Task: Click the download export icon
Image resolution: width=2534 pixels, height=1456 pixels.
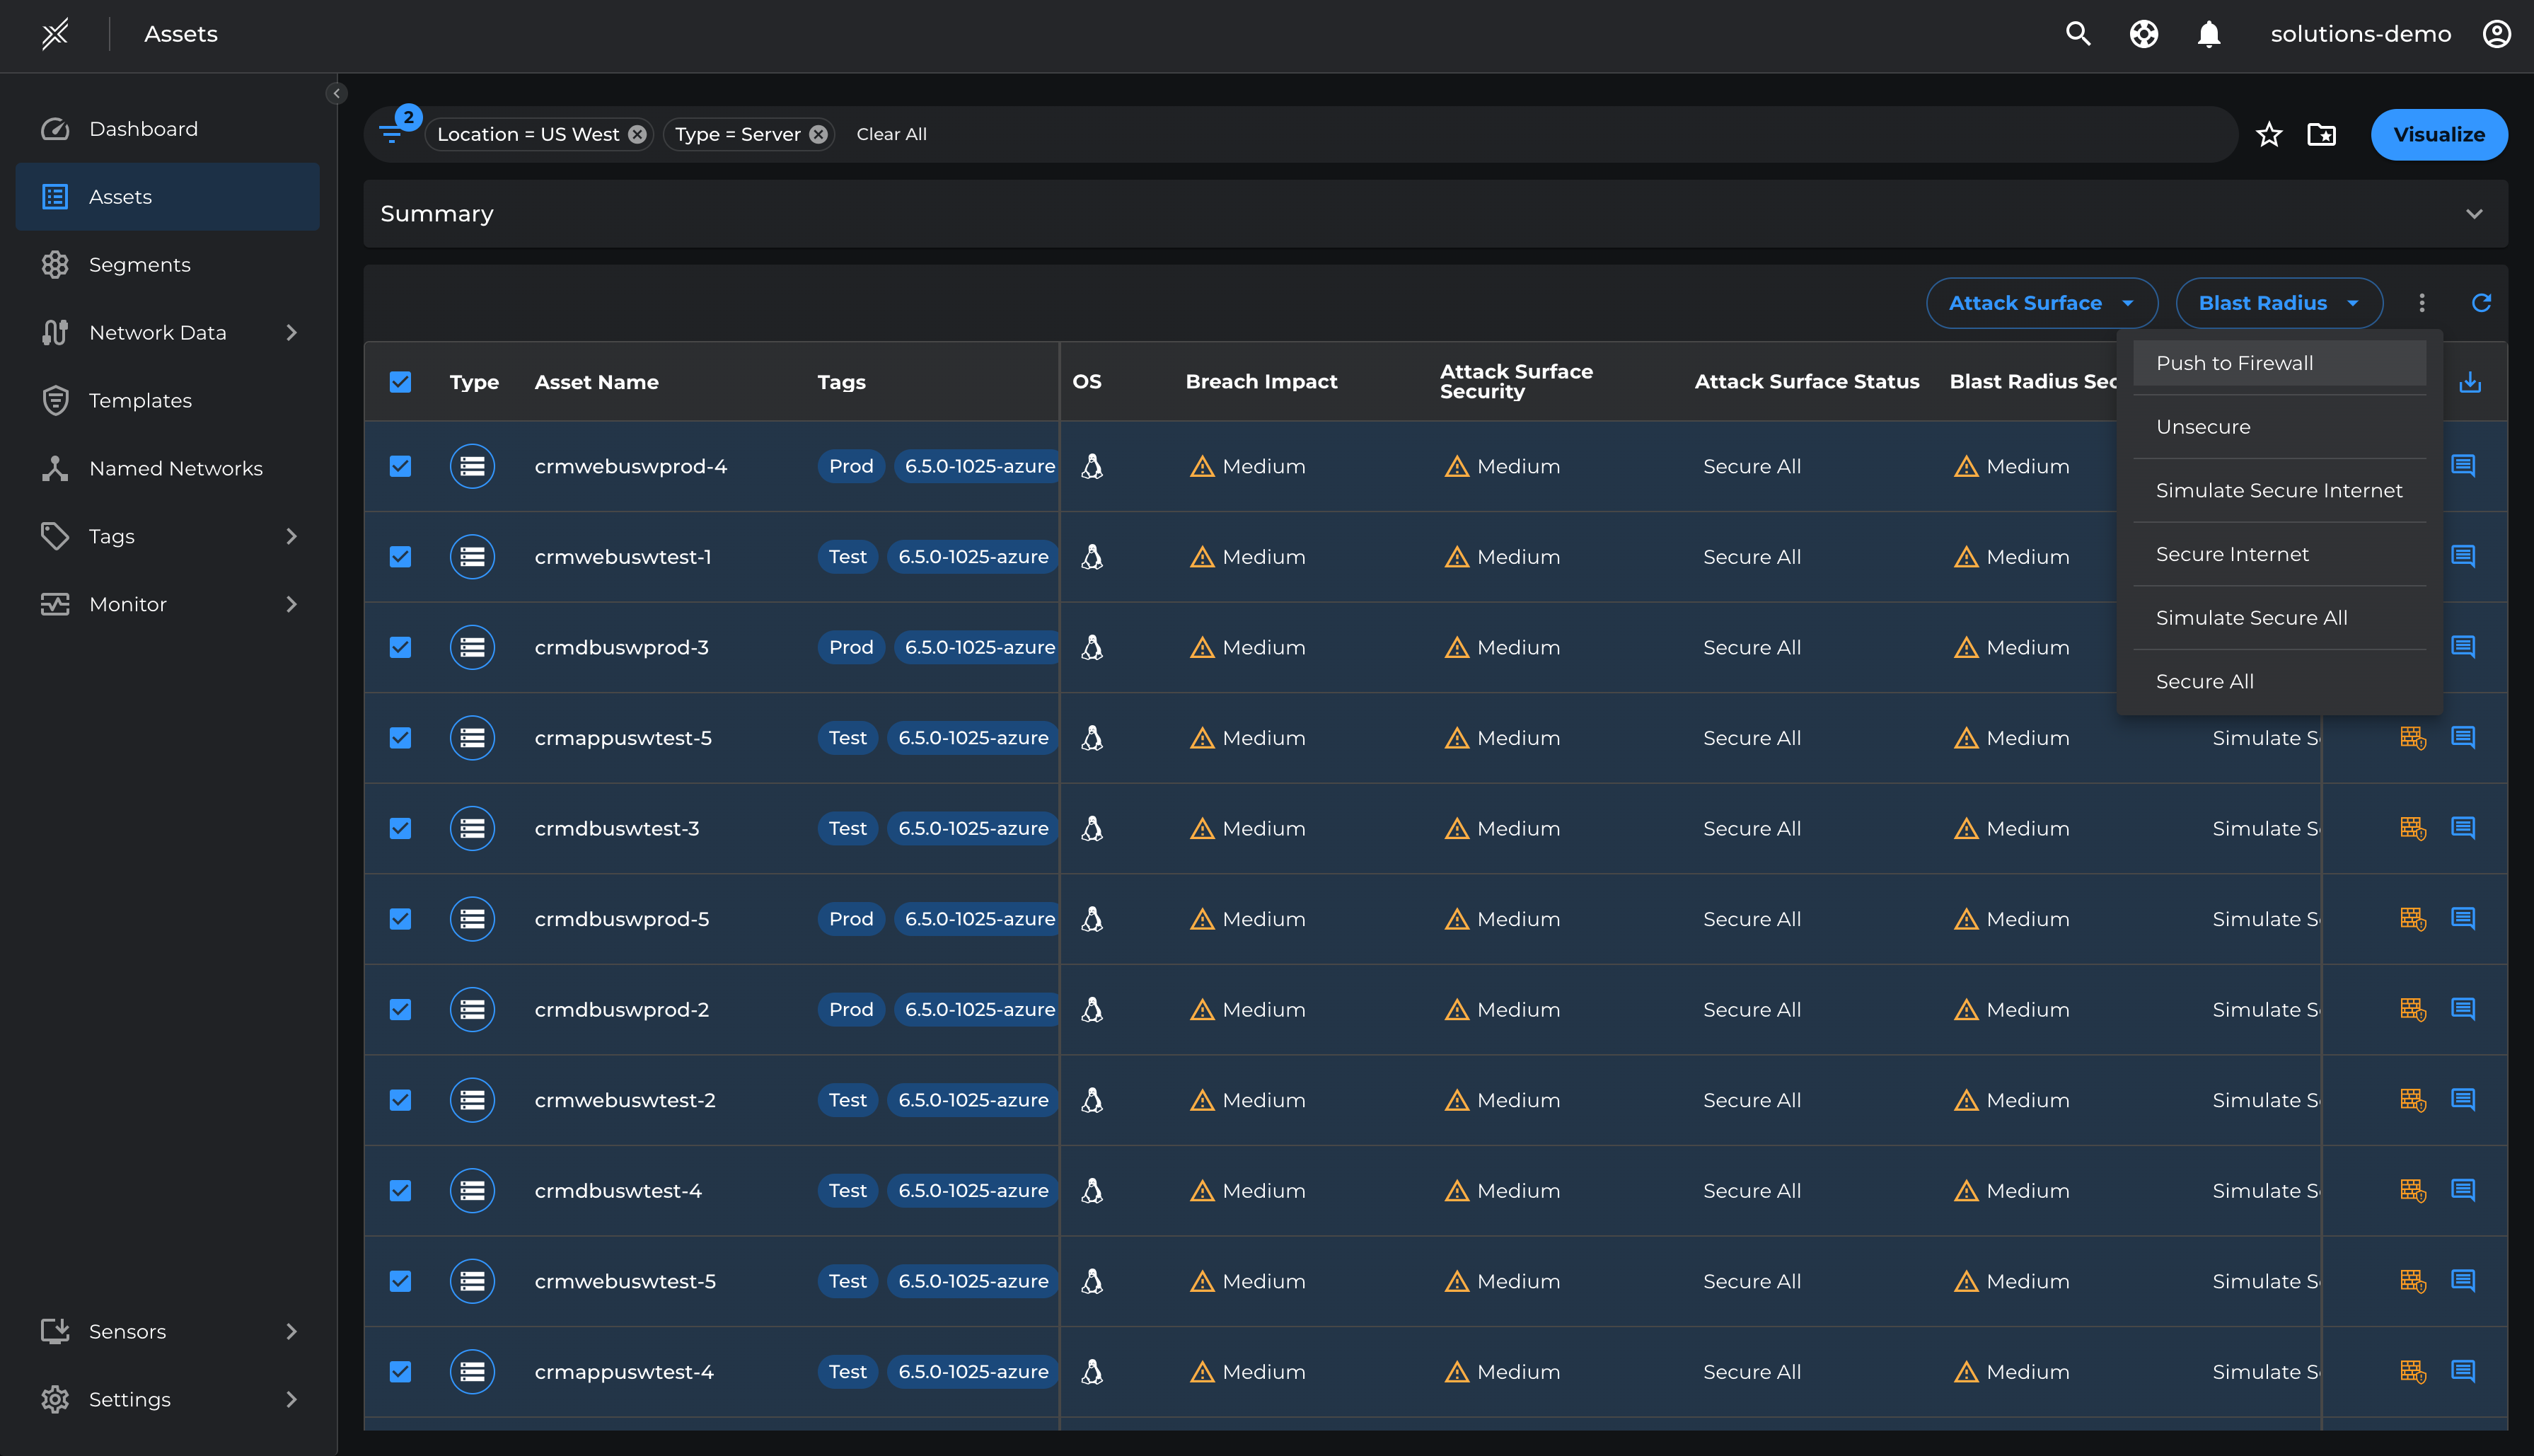Action: tap(2470, 382)
